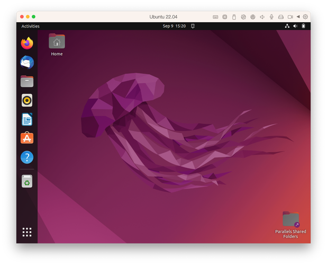Click the Parallels camera icon
Screen dimensions: 327x265
pyautogui.click(x=290, y=17)
